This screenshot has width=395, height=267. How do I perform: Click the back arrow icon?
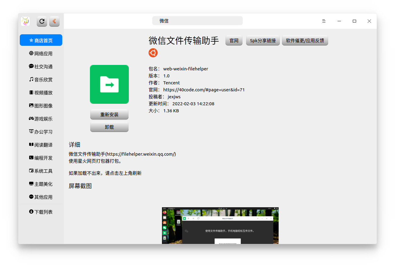54,21
